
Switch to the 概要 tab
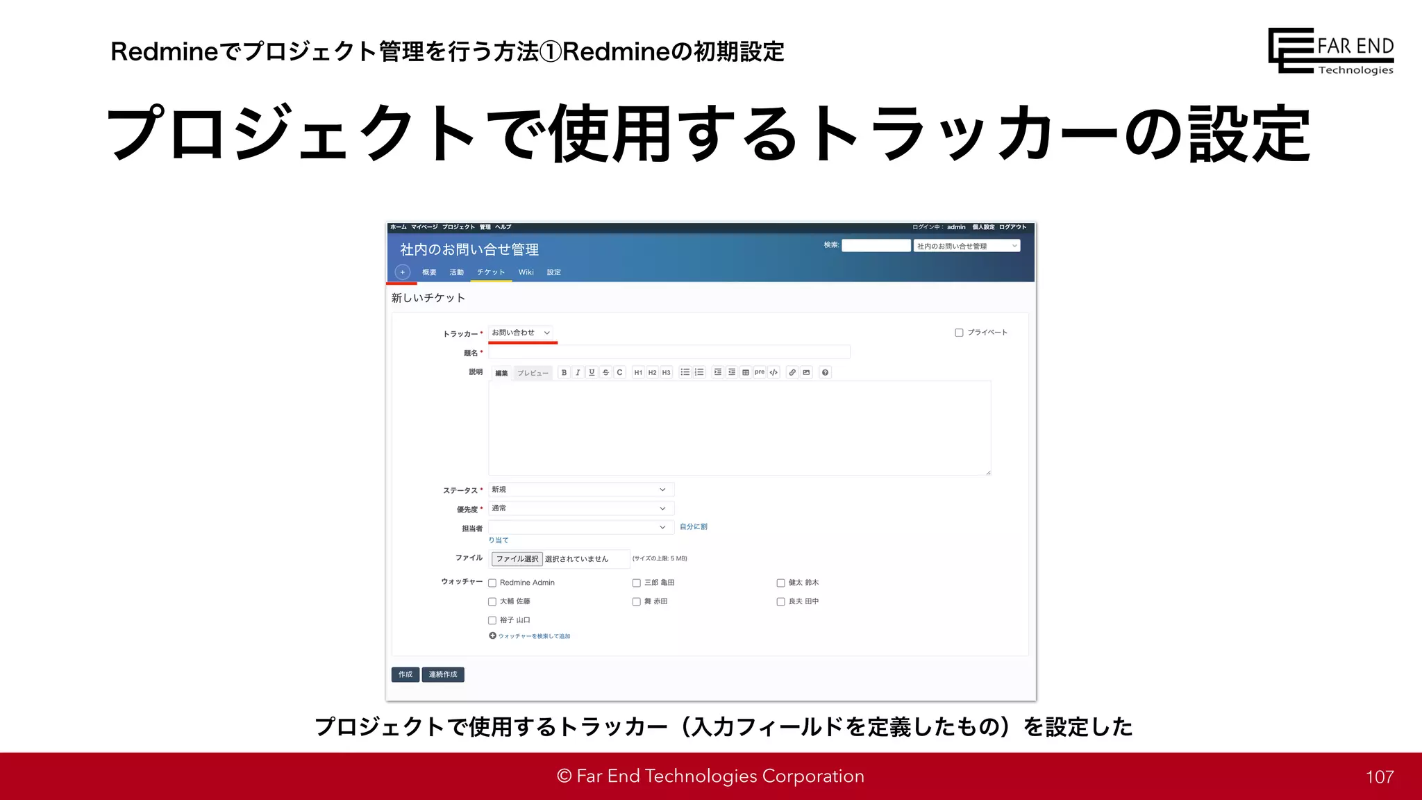coord(429,272)
